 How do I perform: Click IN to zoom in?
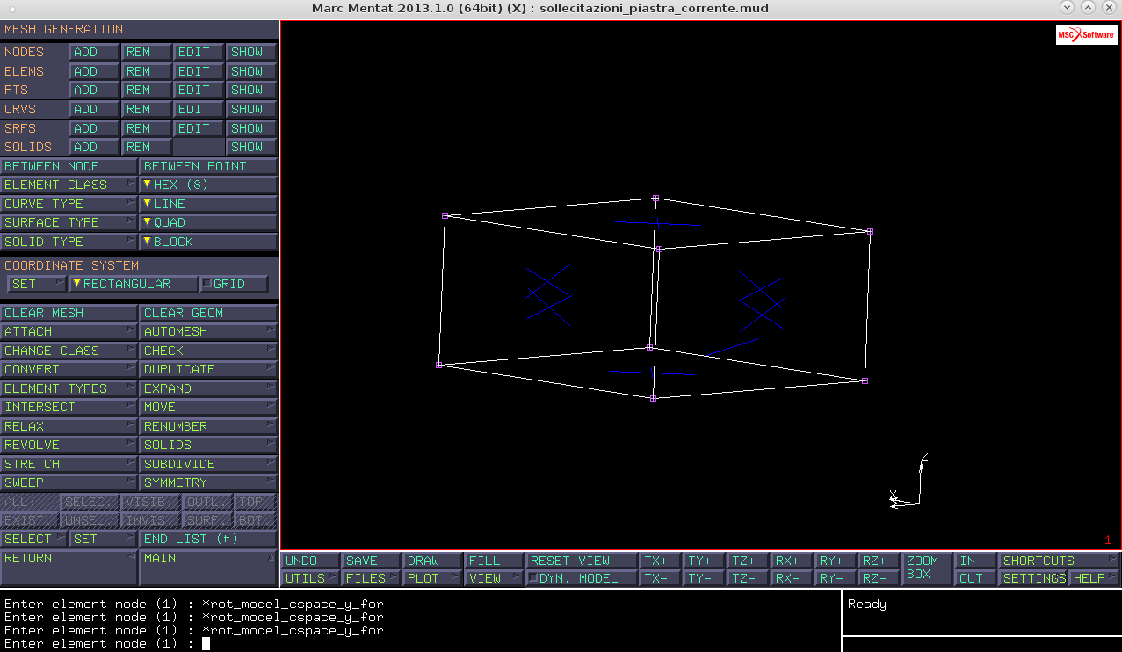pos(975,561)
